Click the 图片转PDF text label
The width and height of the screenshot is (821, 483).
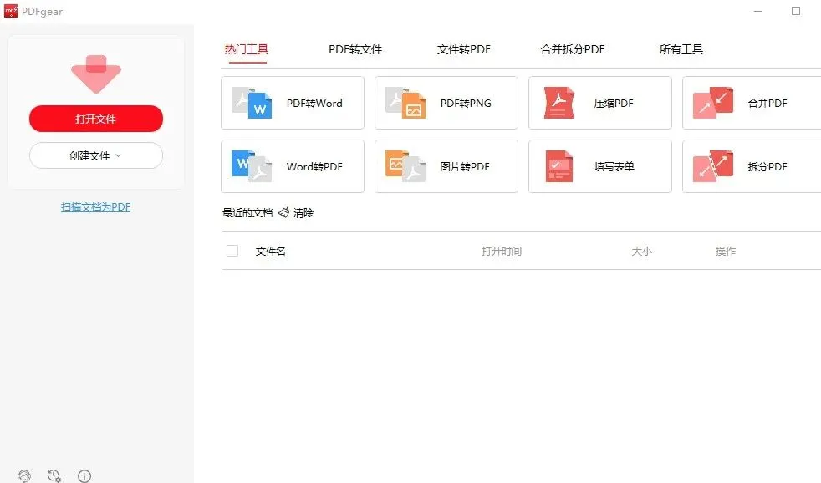[x=465, y=166]
